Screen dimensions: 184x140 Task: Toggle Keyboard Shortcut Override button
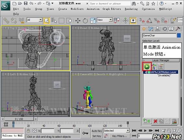click(x=133, y=21)
